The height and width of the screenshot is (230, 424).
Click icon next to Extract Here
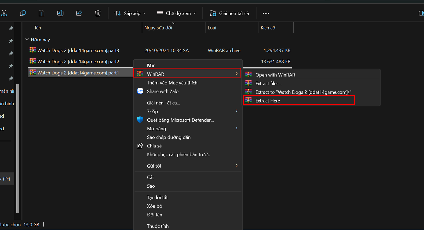point(248,100)
